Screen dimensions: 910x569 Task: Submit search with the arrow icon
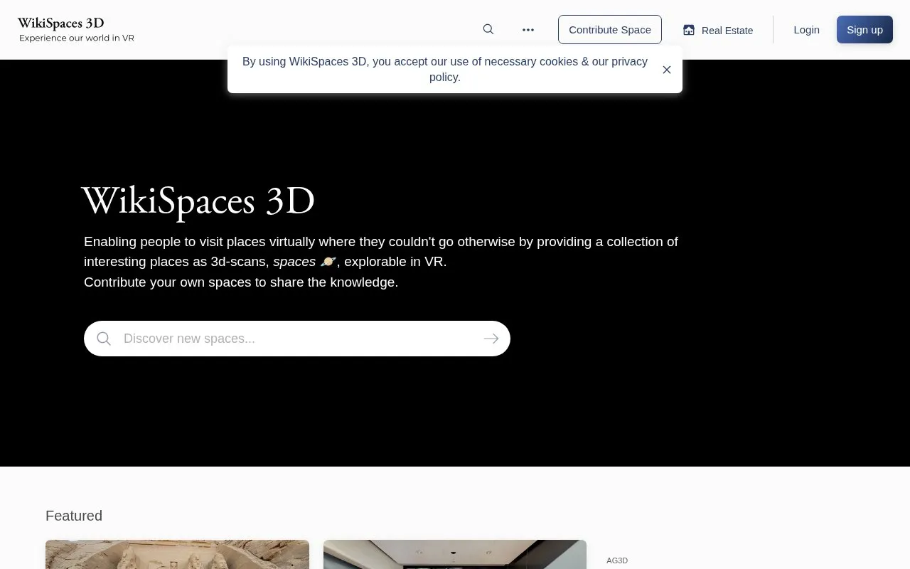click(x=491, y=339)
